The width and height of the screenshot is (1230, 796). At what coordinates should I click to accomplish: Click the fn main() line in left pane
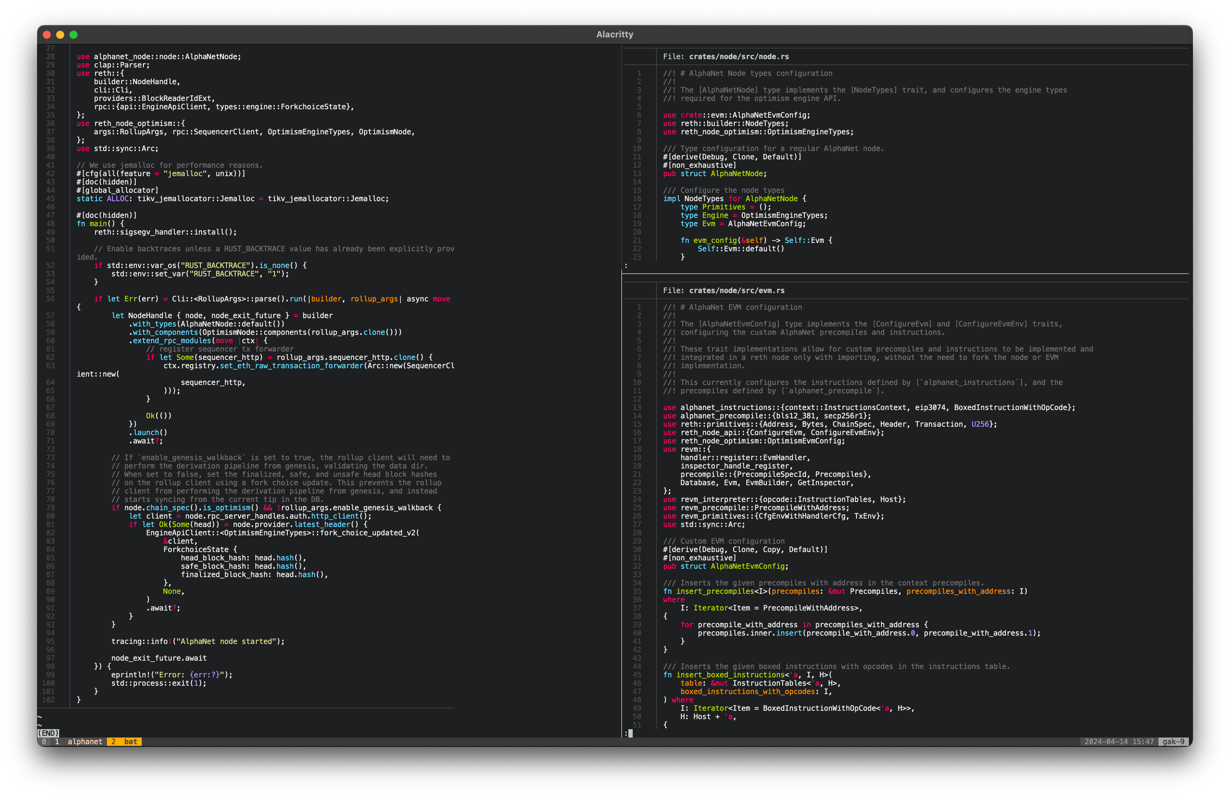[100, 224]
